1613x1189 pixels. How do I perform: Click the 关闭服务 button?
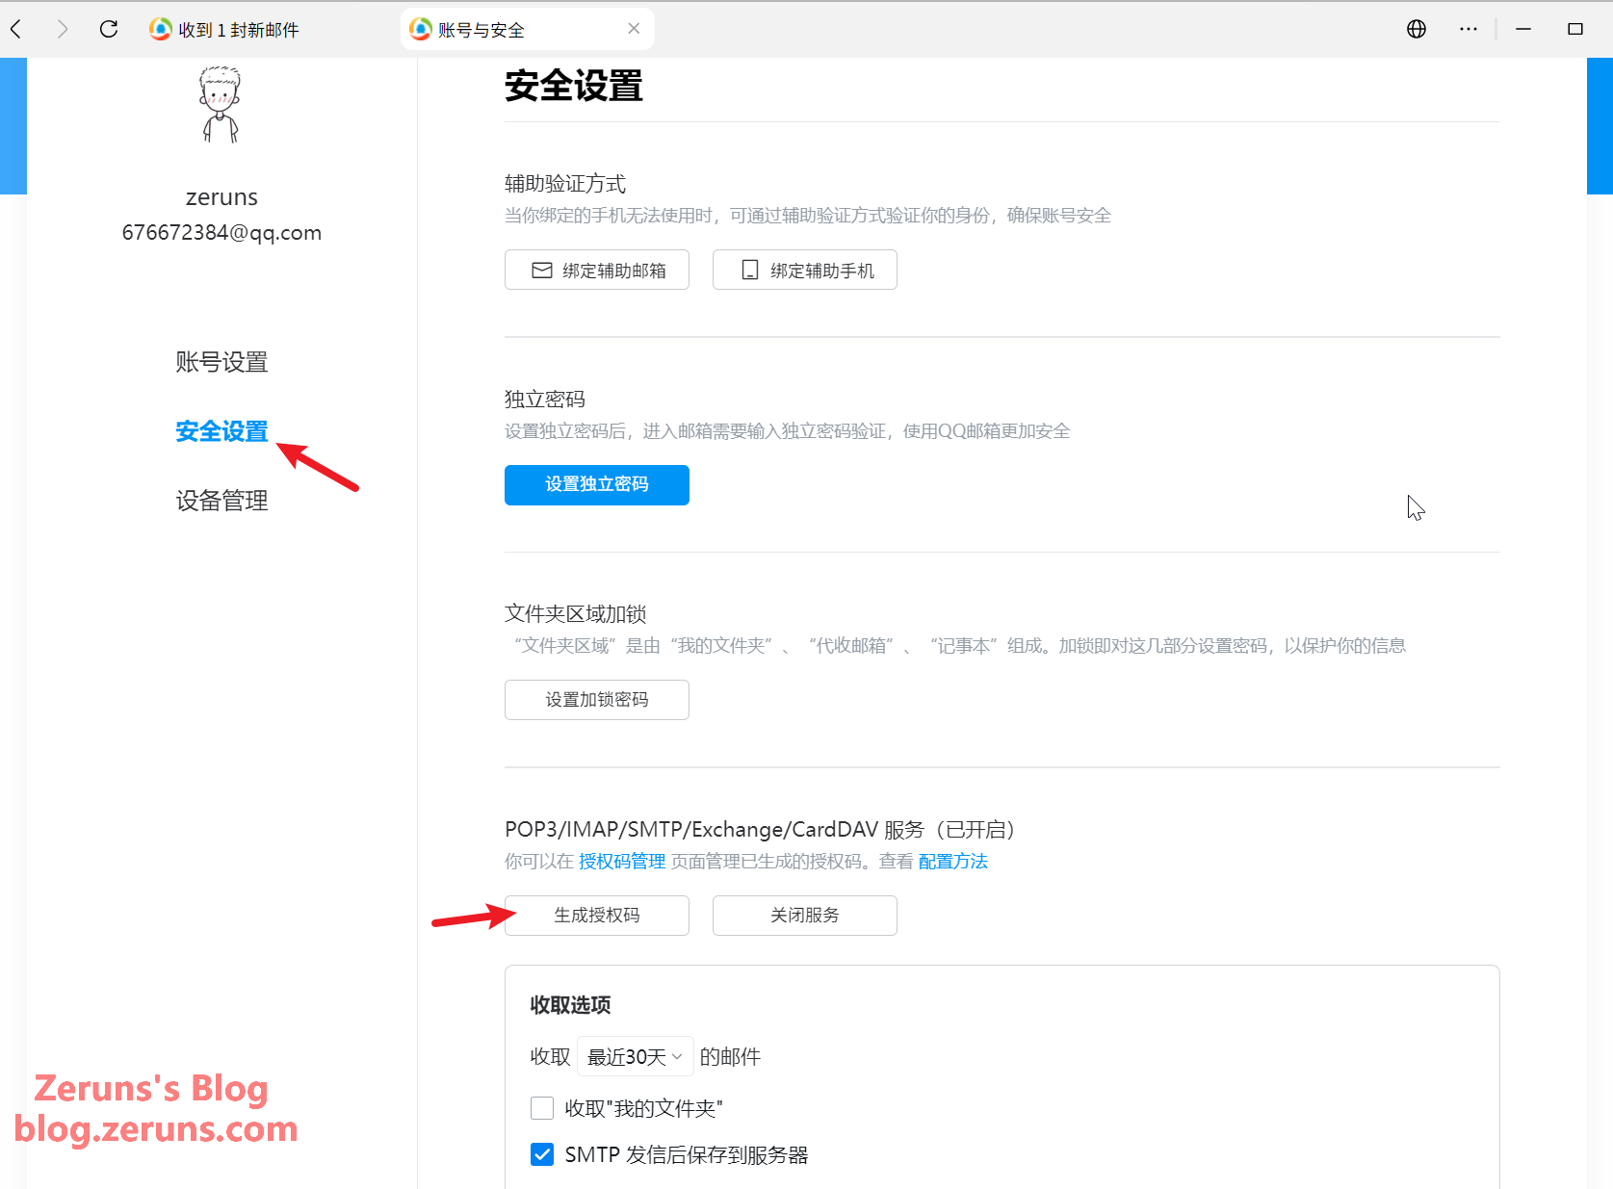[x=804, y=915]
